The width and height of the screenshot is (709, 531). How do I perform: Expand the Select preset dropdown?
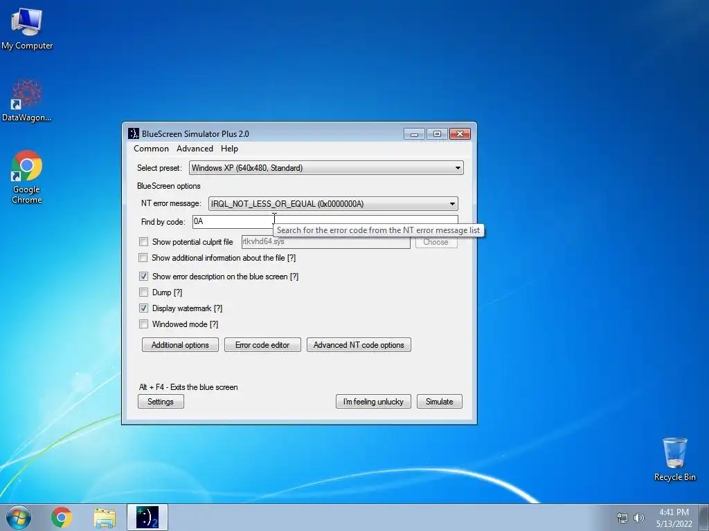click(326, 168)
